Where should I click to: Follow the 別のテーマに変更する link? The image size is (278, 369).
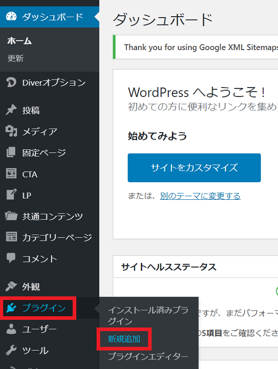tap(200, 196)
